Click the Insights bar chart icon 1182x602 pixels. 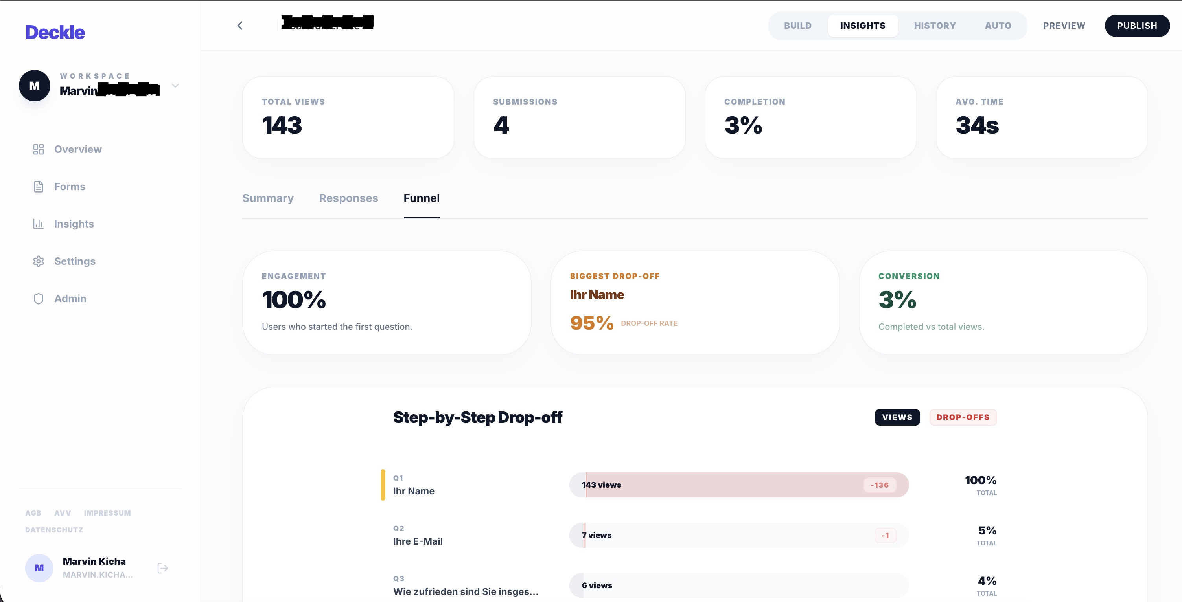pyautogui.click(x=39, y=224)
